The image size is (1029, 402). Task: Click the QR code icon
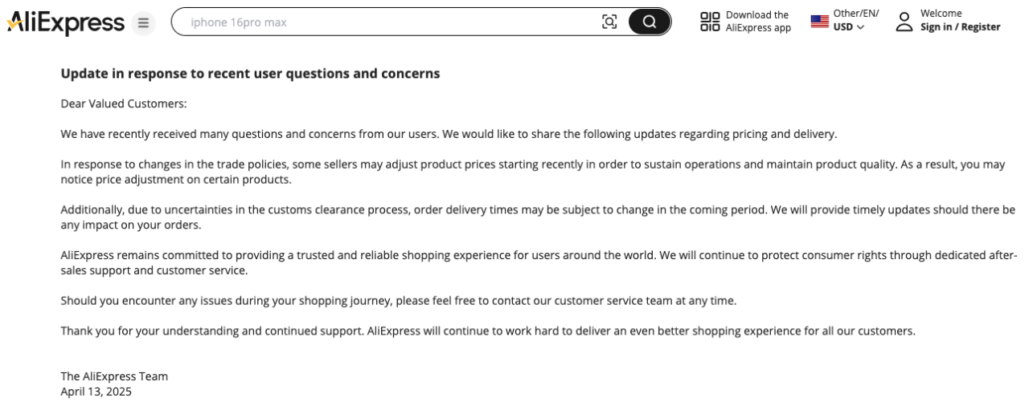[x=710, y=22]
